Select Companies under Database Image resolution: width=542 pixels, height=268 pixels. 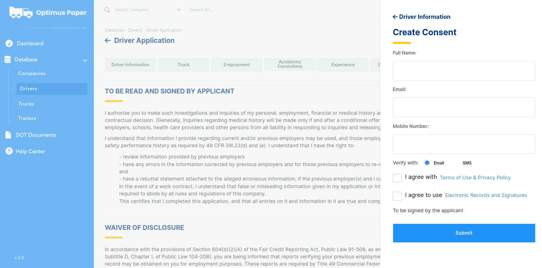click(x=32, y=73)
